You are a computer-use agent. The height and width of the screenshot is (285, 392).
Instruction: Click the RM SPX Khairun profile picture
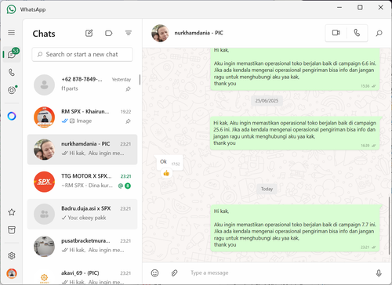coord(44,117)
